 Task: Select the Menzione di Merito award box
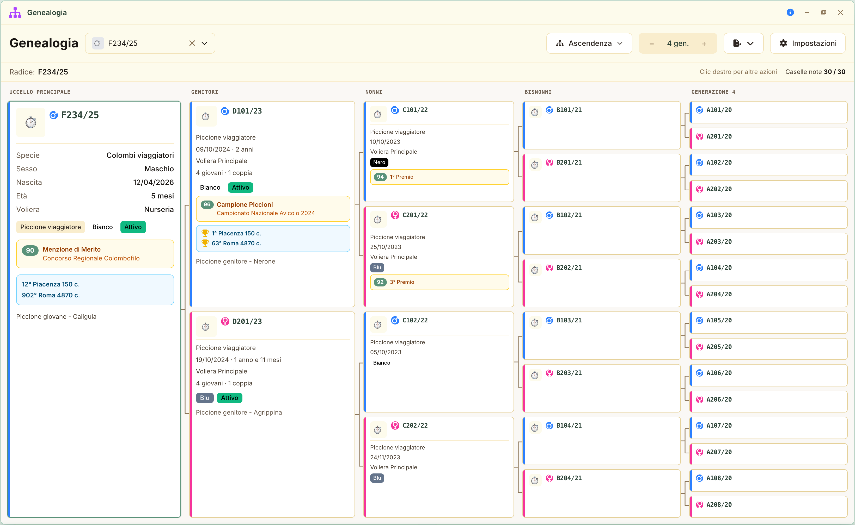95,254
